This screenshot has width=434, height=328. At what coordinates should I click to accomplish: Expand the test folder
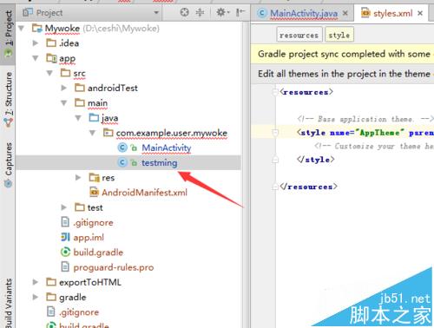(64, 207)
